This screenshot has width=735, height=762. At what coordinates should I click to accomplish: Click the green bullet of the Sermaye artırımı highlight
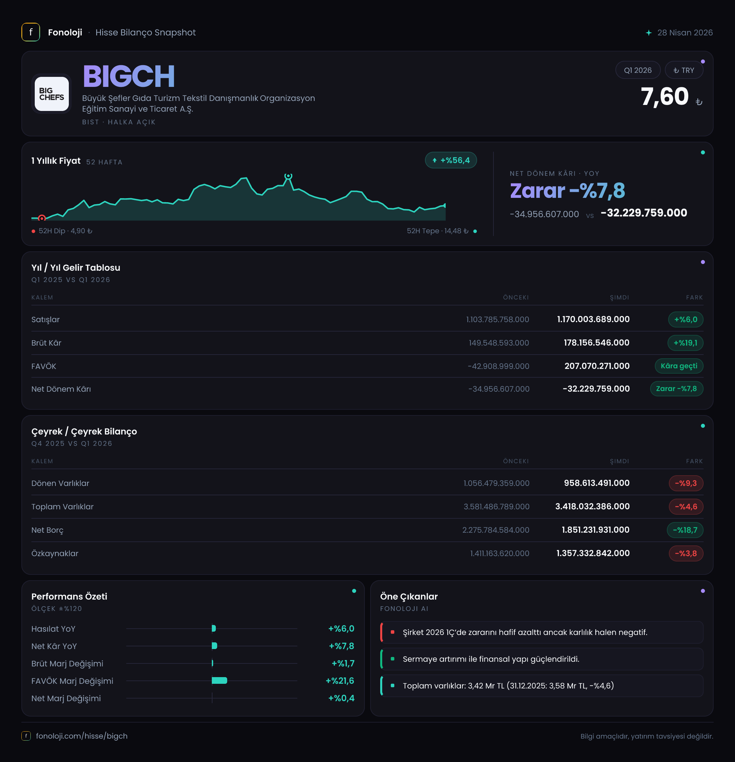pyautogui.click(x=393, y=659)
